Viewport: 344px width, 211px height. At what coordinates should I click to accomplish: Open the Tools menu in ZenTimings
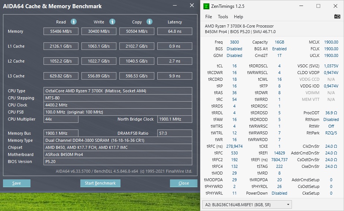223,17
